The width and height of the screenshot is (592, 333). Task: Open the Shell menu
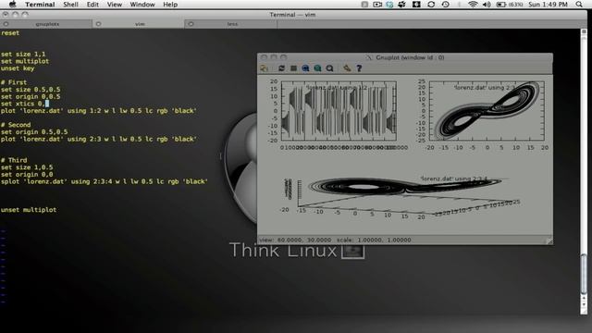point(70,5)
